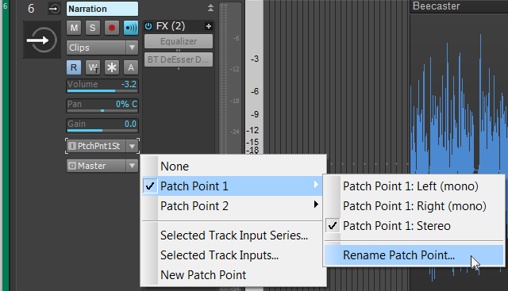Collapse track using double-arrow icon

tap(210, 8)
